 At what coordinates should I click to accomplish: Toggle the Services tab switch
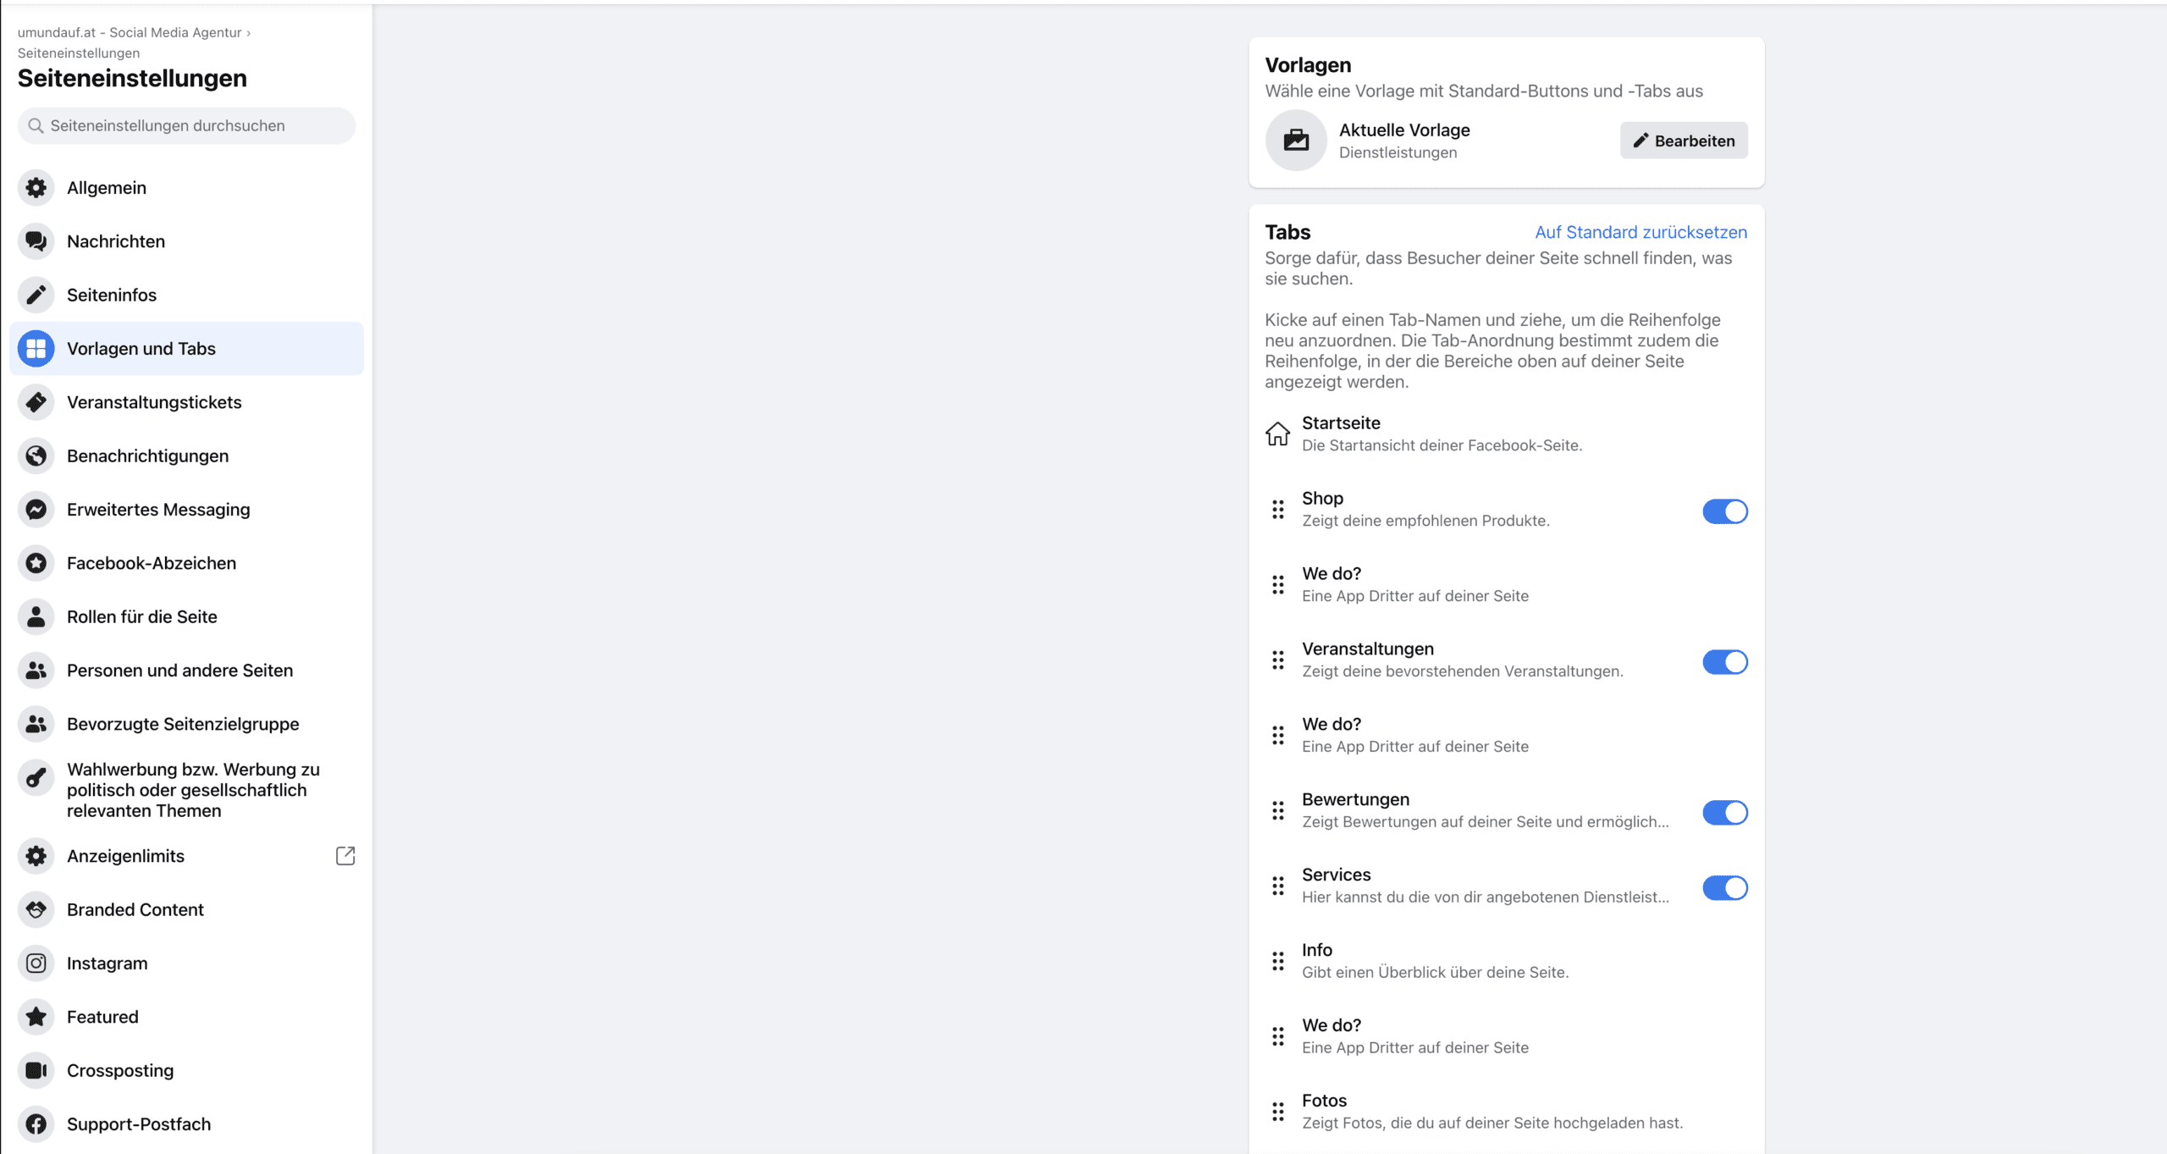tap(1725, 888)
